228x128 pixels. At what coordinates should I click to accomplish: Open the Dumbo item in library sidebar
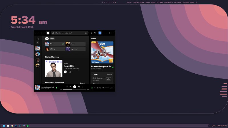coord(38,48)
